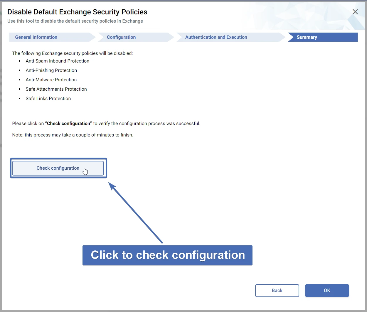367x312 pixels.
Task: Click the Safe Links Protection list item
Action: (48, 99)
